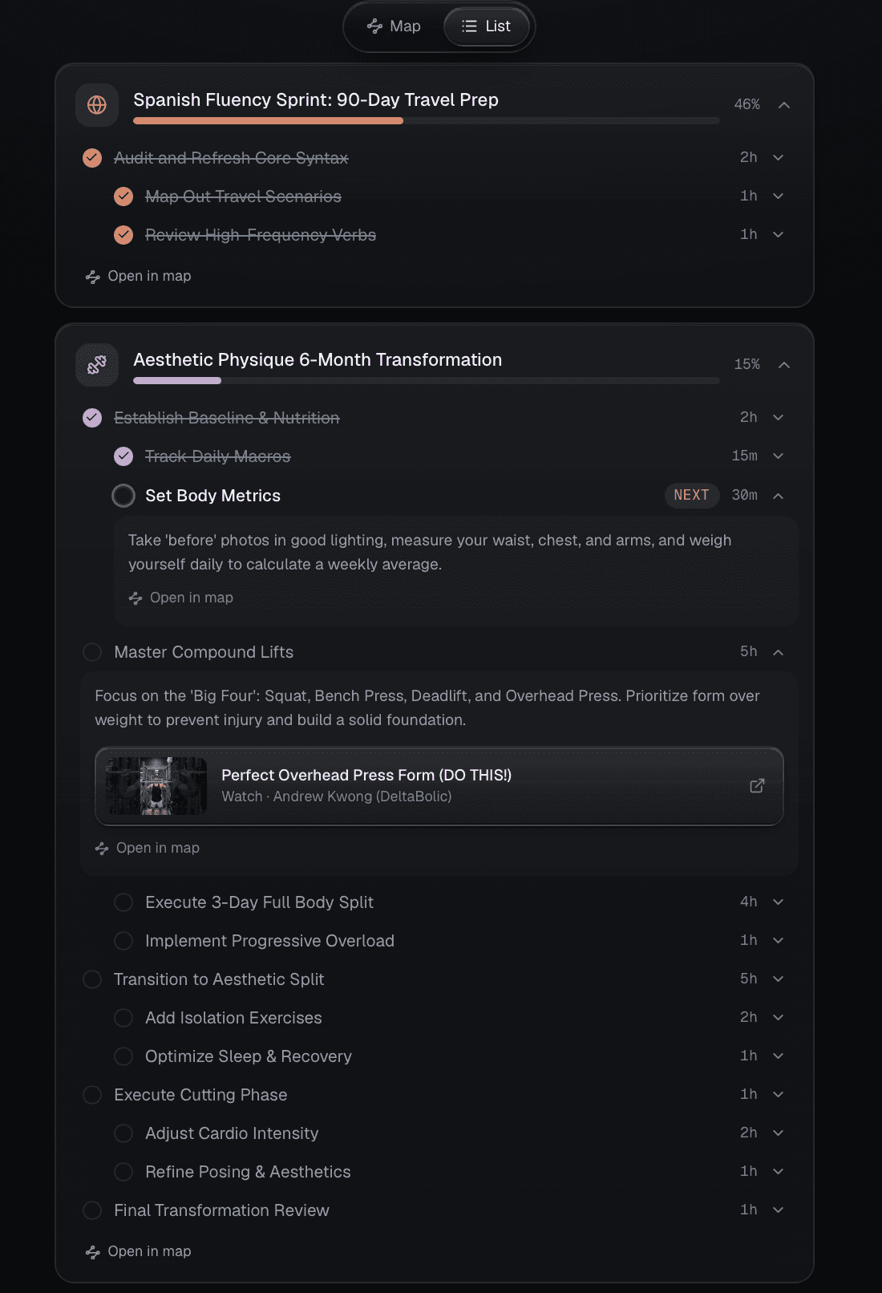Click the globe icon beside Spanish Fluency Sprint
Viewport: 882px width, 1293px height.
click(x=97, y=105)
